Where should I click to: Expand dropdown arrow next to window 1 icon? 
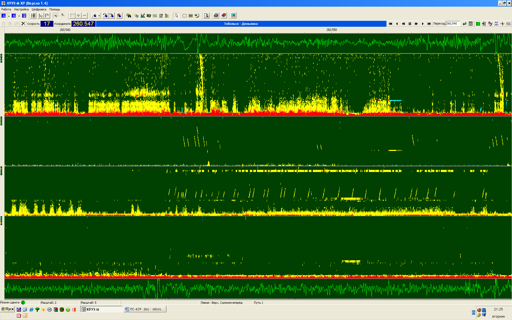[9, 16]
